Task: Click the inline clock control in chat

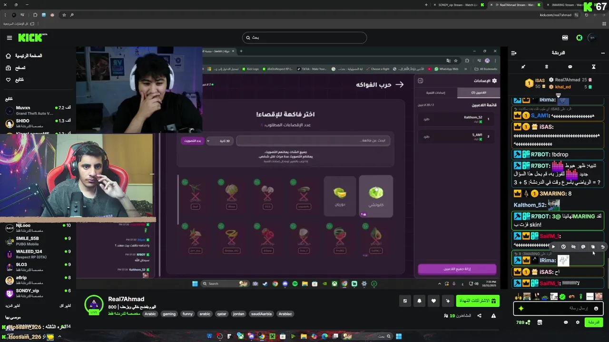Action: tap(563, 247)
